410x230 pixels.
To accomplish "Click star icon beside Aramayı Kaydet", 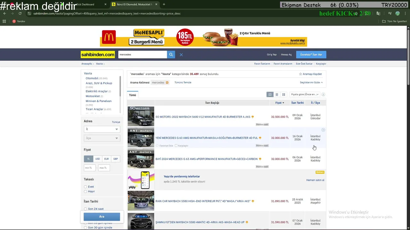I will coord(300,74).
